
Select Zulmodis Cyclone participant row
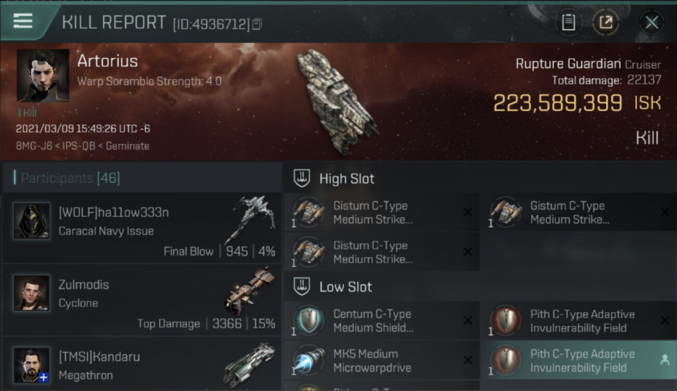142,300
